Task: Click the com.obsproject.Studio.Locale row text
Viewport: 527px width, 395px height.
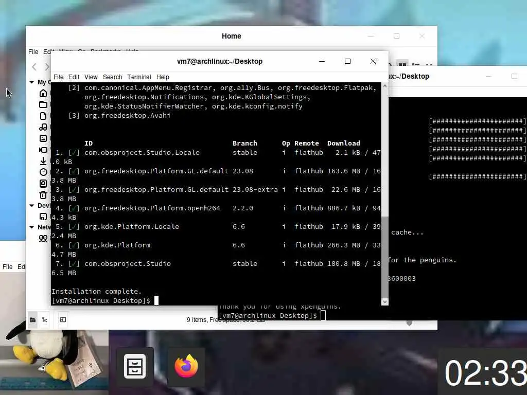Action: 142,152
